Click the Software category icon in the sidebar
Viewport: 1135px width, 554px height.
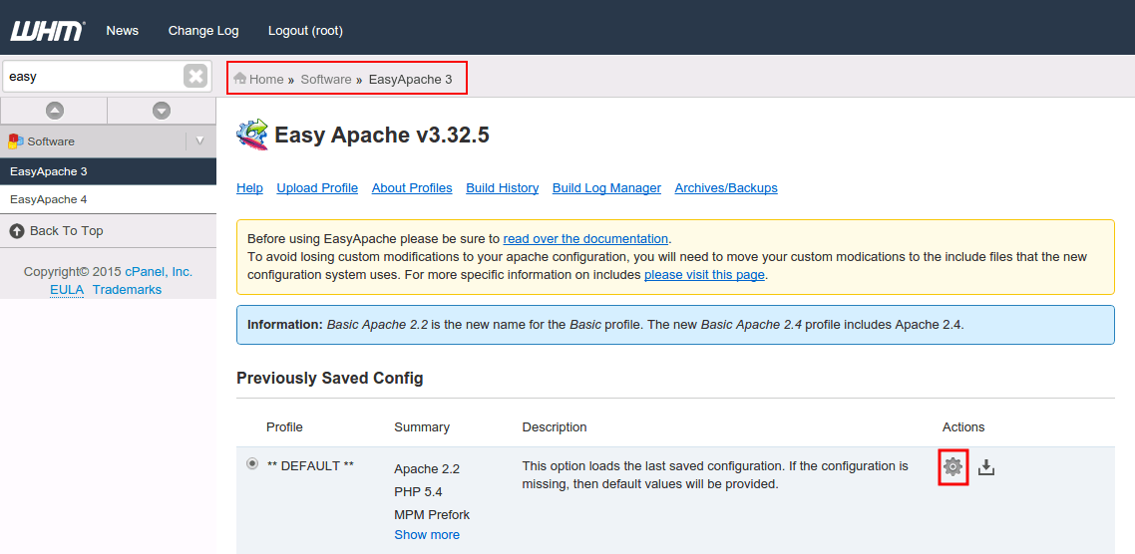[x=16, y=141]
